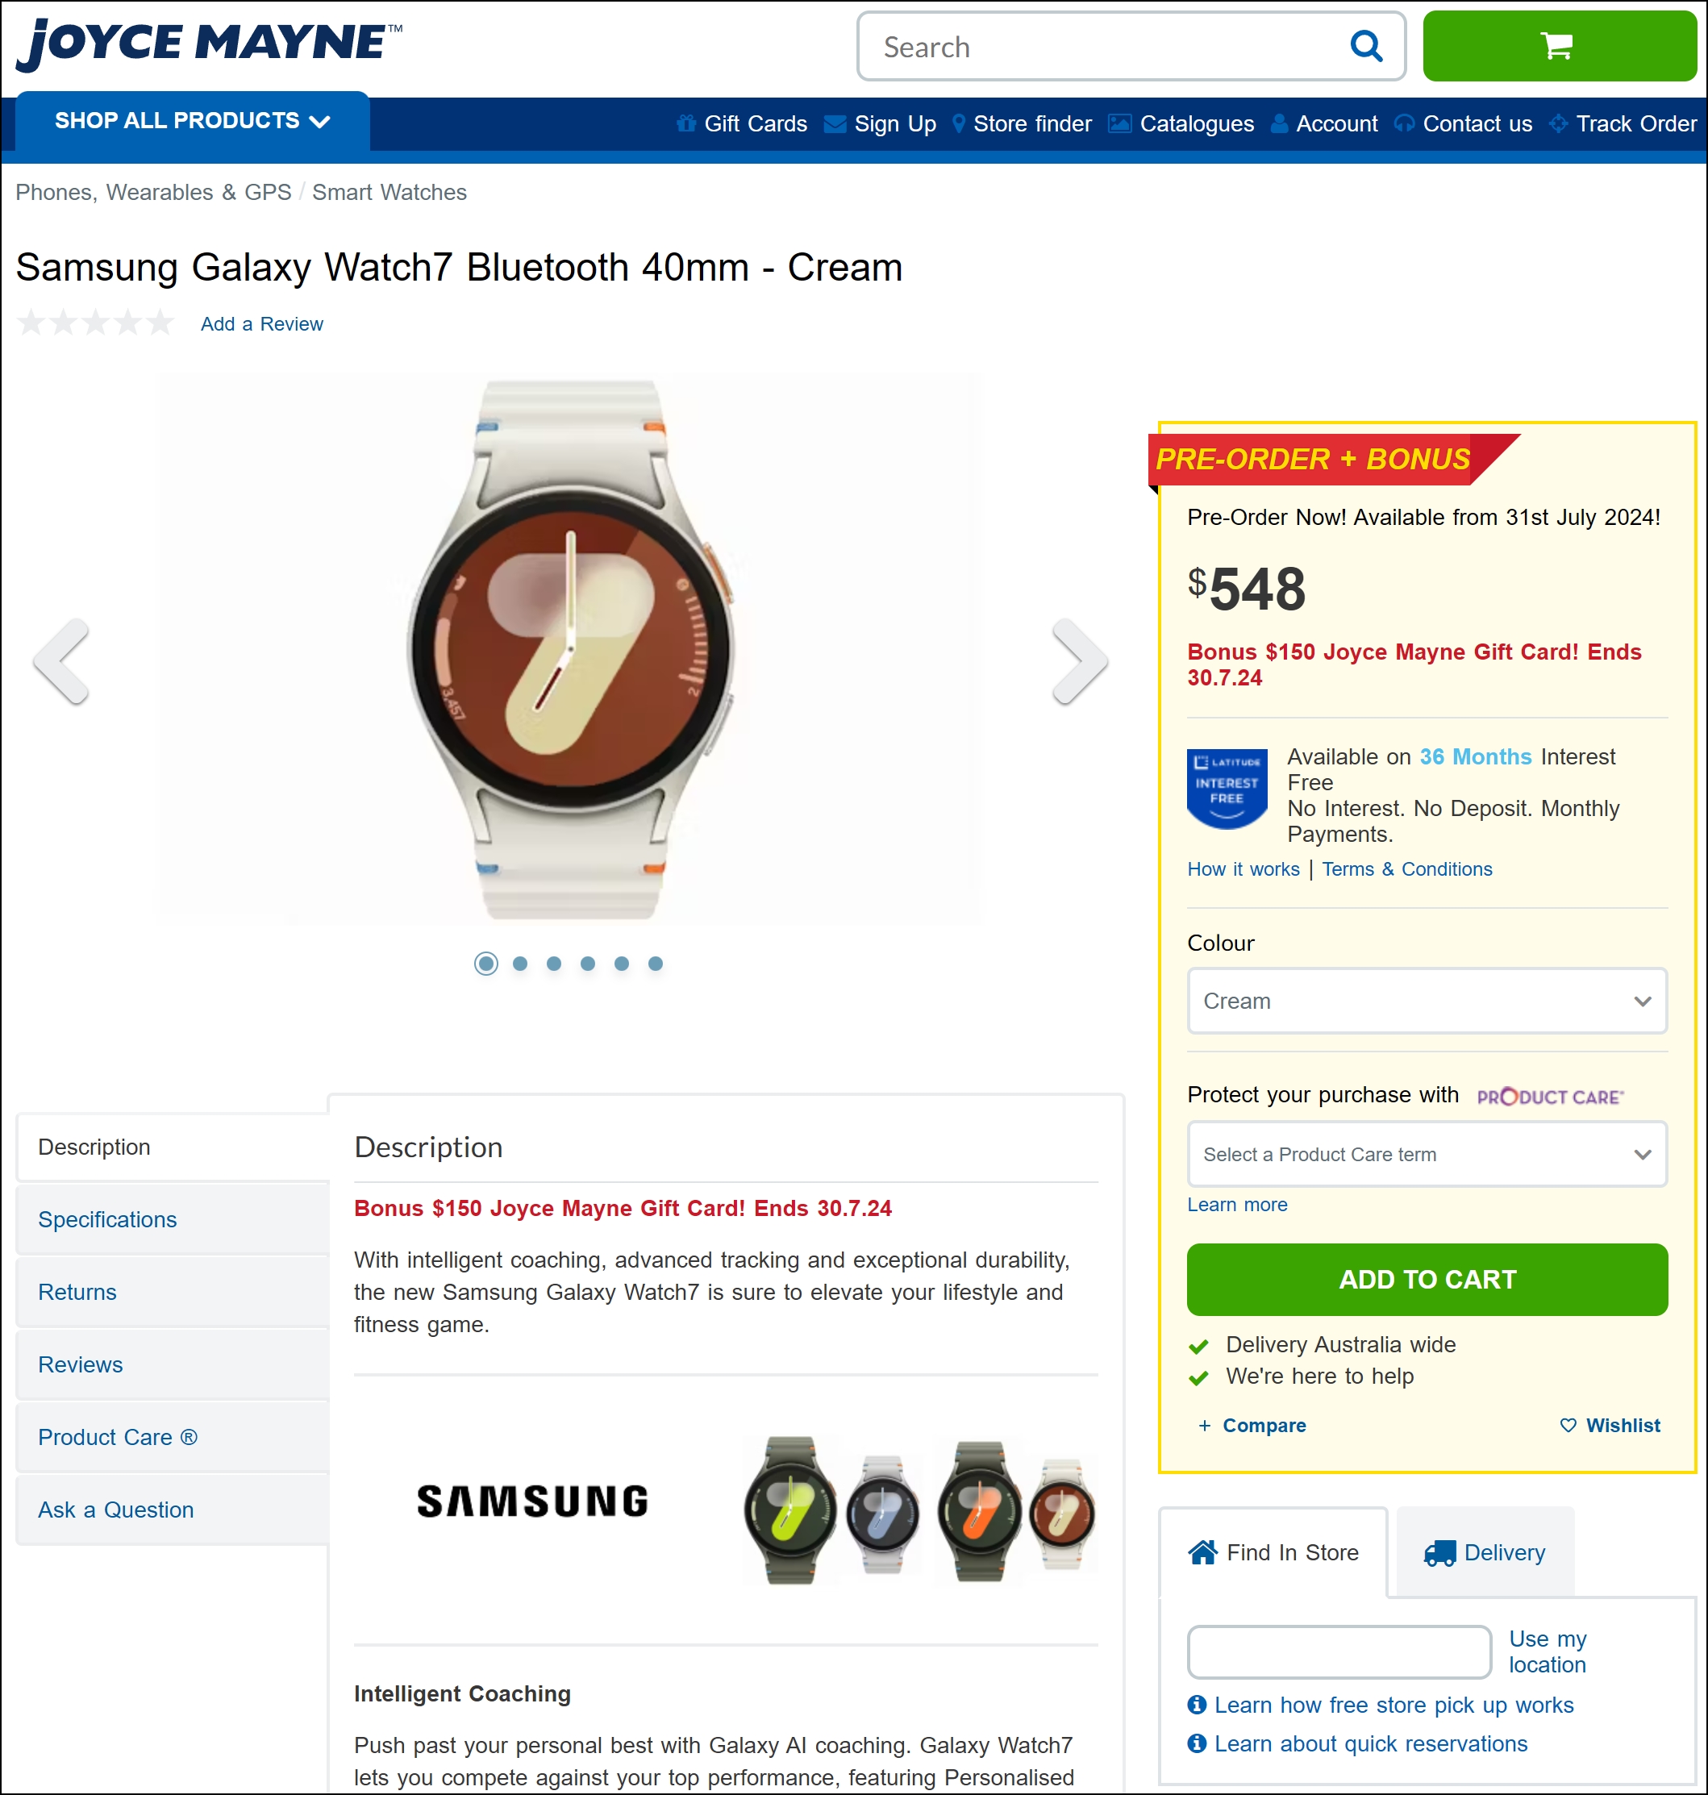This screenshot has height=1795, width=1708.
Task: Click the Find In Store house icon
Action: (x=1202, y=1552)
